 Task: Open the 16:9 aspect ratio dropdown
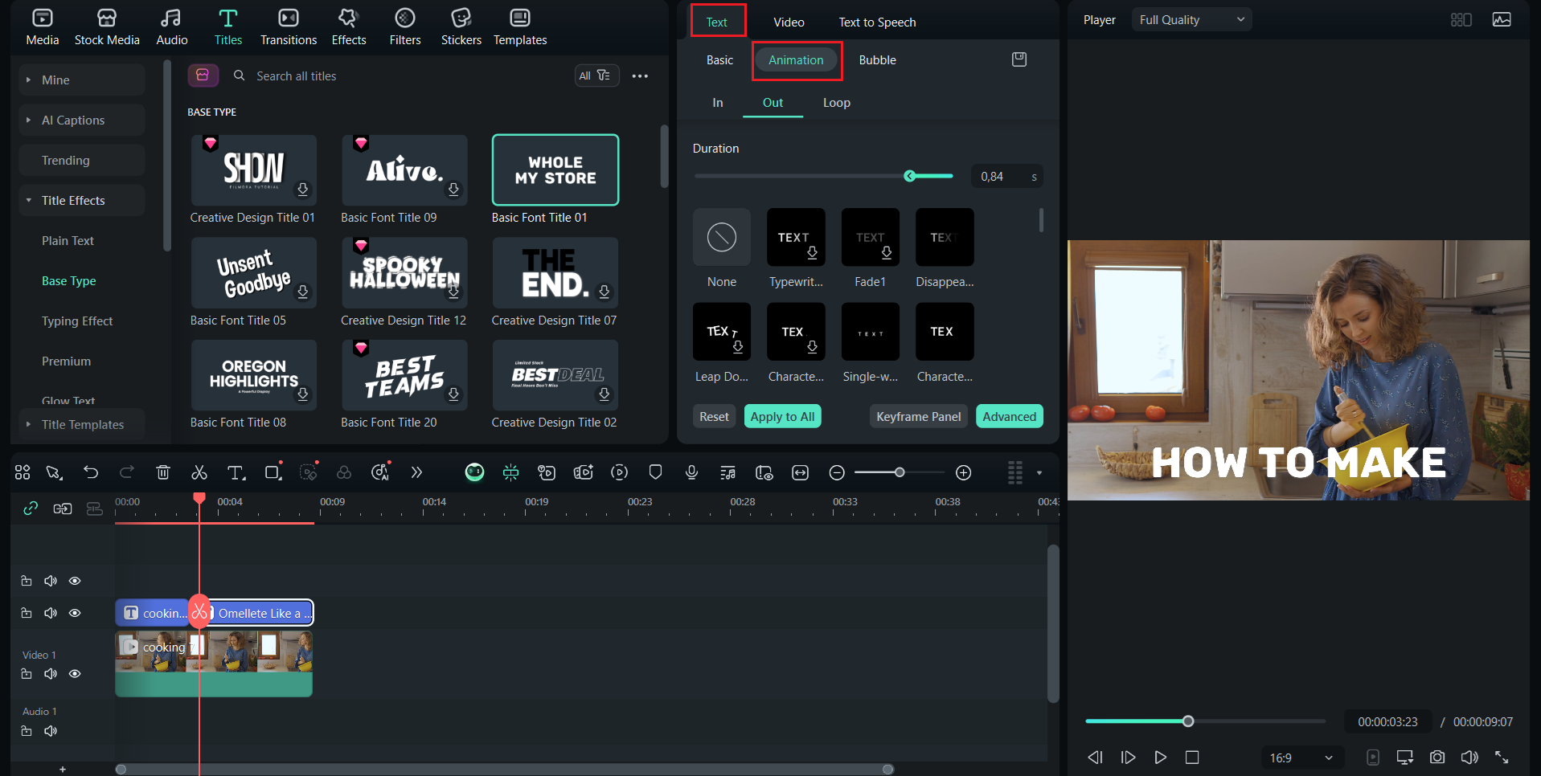click(1301, 757)
